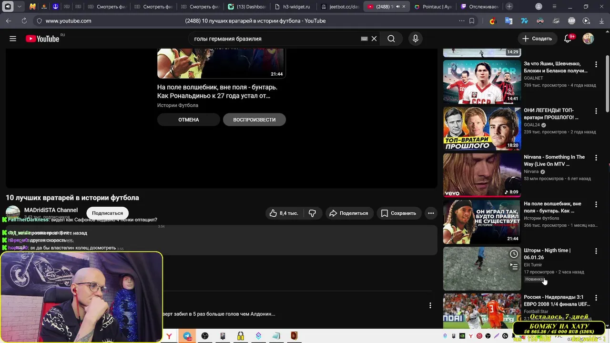This screenshot has height=343, width=610.
Task: Open the Elit Turnir channel name
Action: [x=533, y=265]
